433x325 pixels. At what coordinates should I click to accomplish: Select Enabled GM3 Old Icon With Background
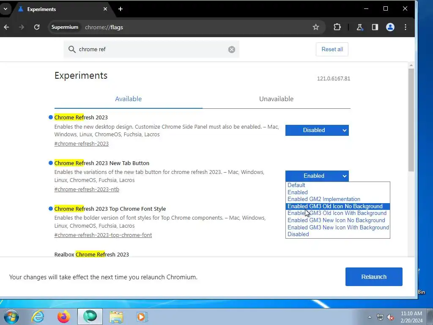pos(338,213)
